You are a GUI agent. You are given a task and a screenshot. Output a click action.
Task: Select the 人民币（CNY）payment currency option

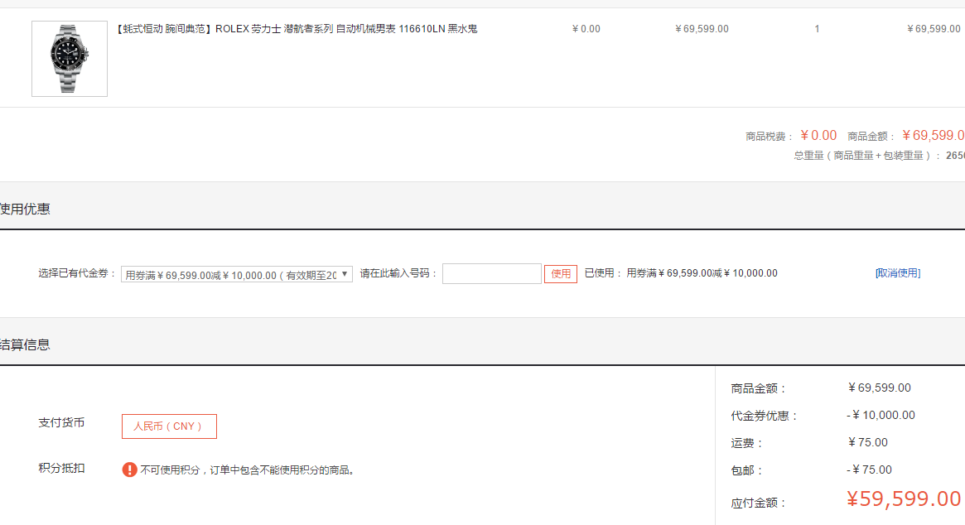[169, 426]
